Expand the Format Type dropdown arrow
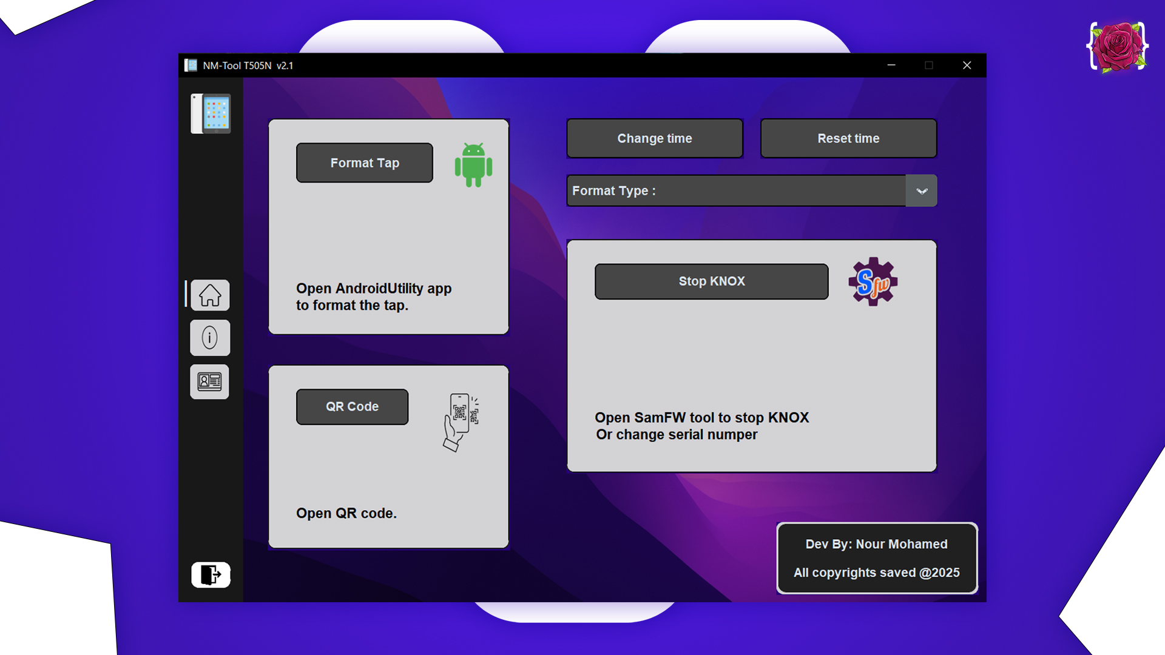The width and height of the screenshot is (1165, 655). (x=922, y=191)
